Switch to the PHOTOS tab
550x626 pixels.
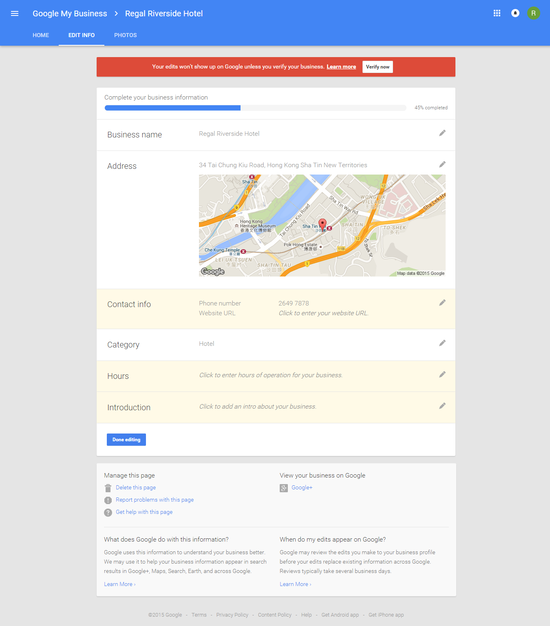[x=126, y=35]
